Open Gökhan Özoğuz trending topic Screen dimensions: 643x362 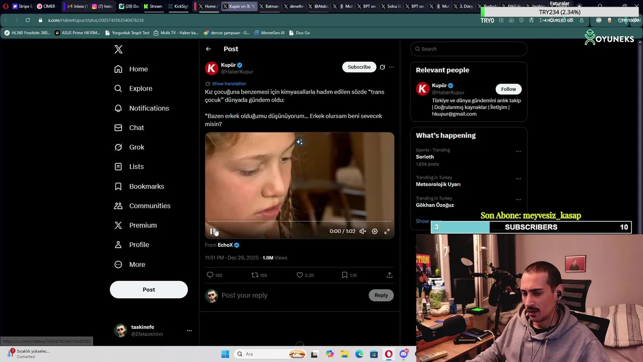pyautogui.click(x=435, y=205)
